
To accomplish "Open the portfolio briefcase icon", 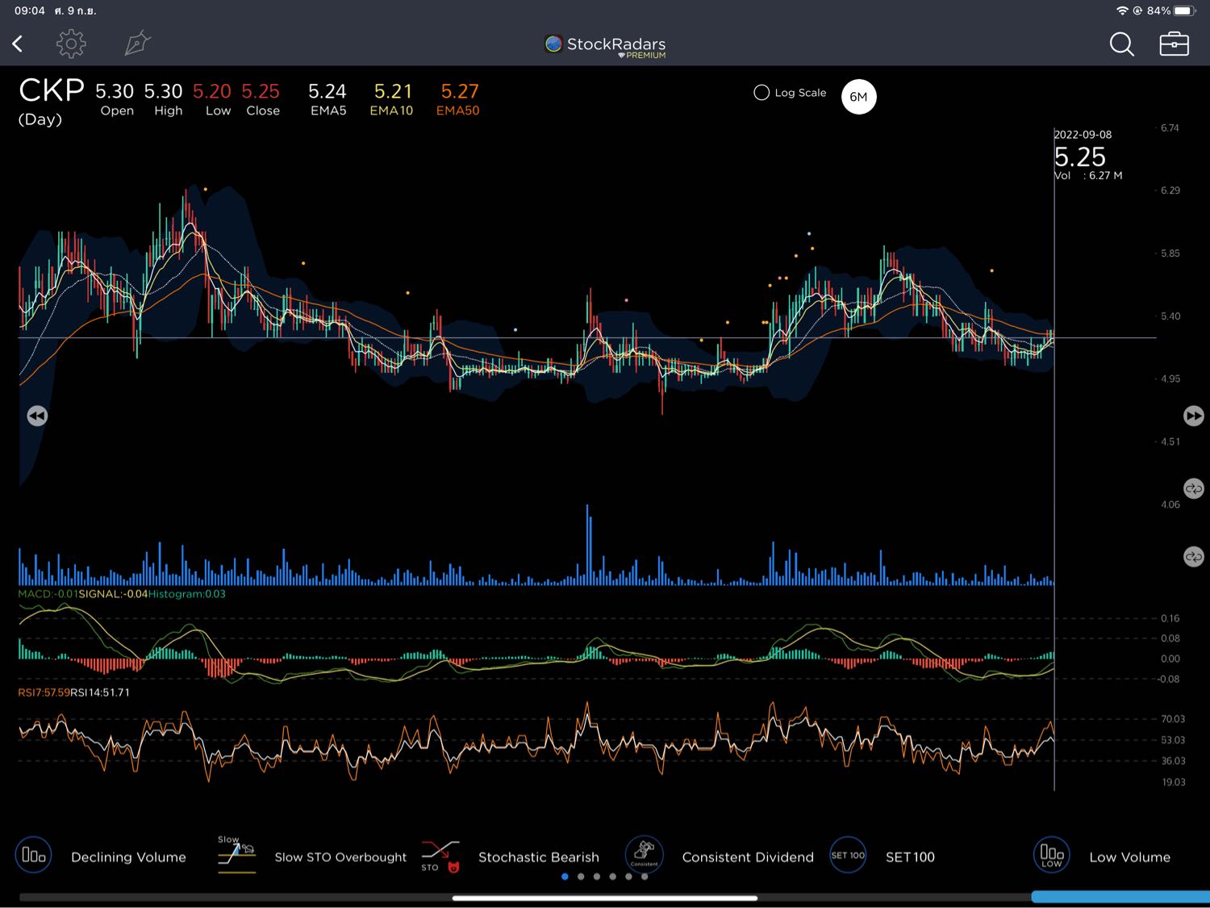I will pyautogui.click(x=1174, y=44).
